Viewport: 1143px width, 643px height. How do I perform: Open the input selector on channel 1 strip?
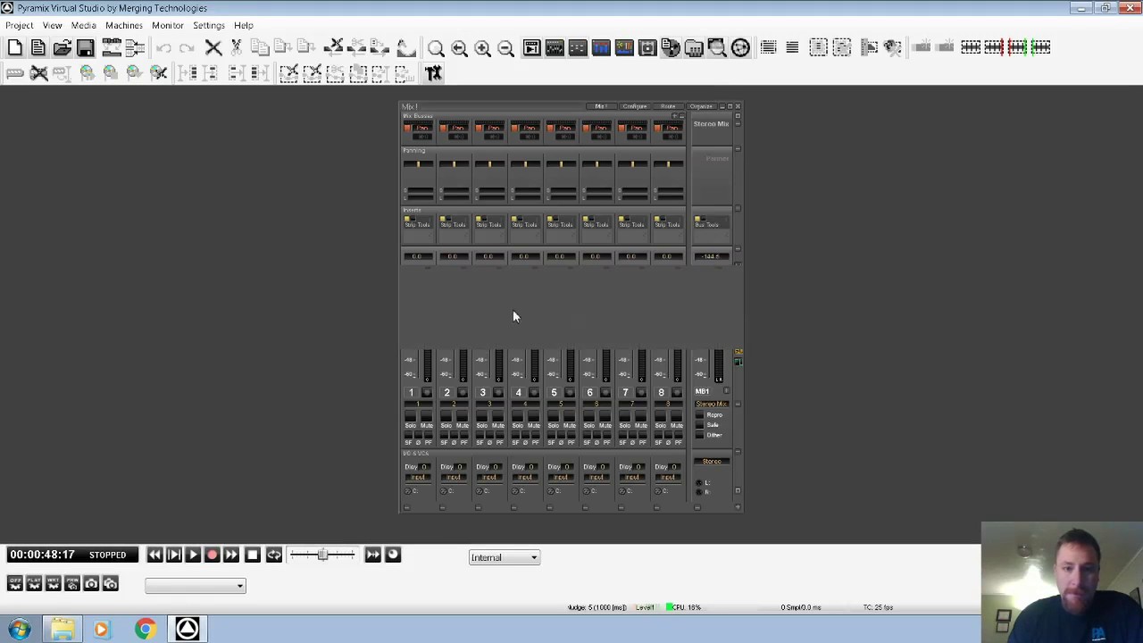click(418, 477)
